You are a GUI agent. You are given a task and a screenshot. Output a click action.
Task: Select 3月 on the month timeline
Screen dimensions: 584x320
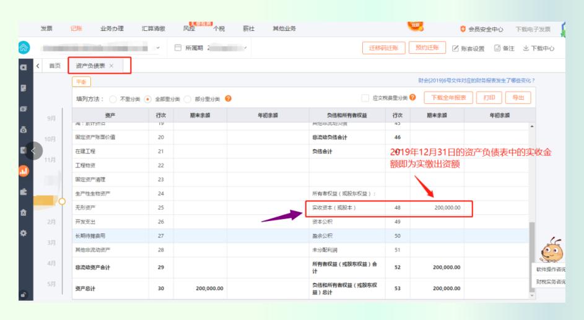pos(51,242)
